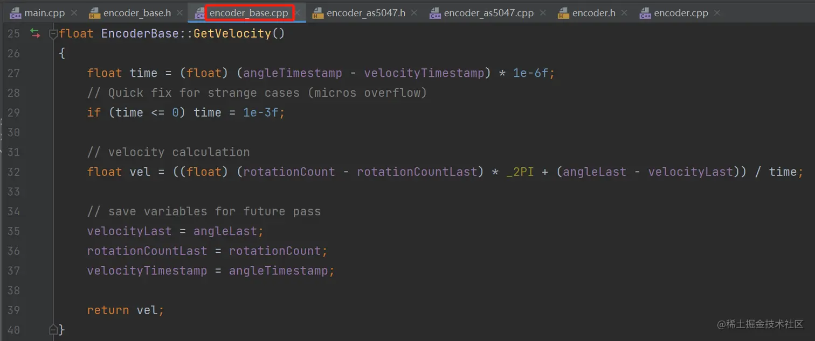Place cursor on angleTimestamp in line 27
The width and height of the screenshot is (815, 341).
pos(293,73)
